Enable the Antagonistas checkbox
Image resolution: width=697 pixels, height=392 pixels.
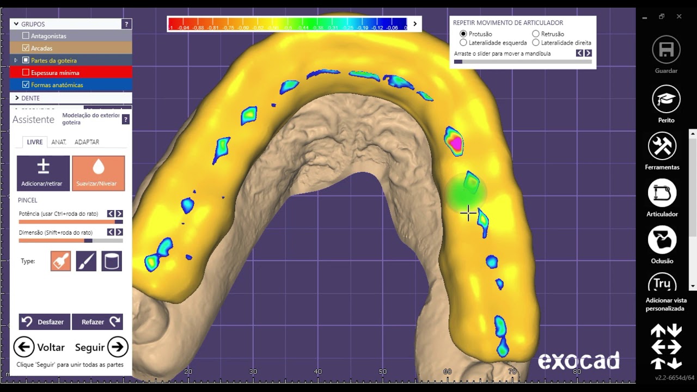coord(26,36)
